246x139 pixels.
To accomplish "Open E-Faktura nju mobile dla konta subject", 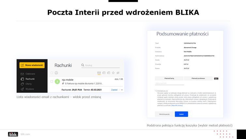I will coord(84,83).
